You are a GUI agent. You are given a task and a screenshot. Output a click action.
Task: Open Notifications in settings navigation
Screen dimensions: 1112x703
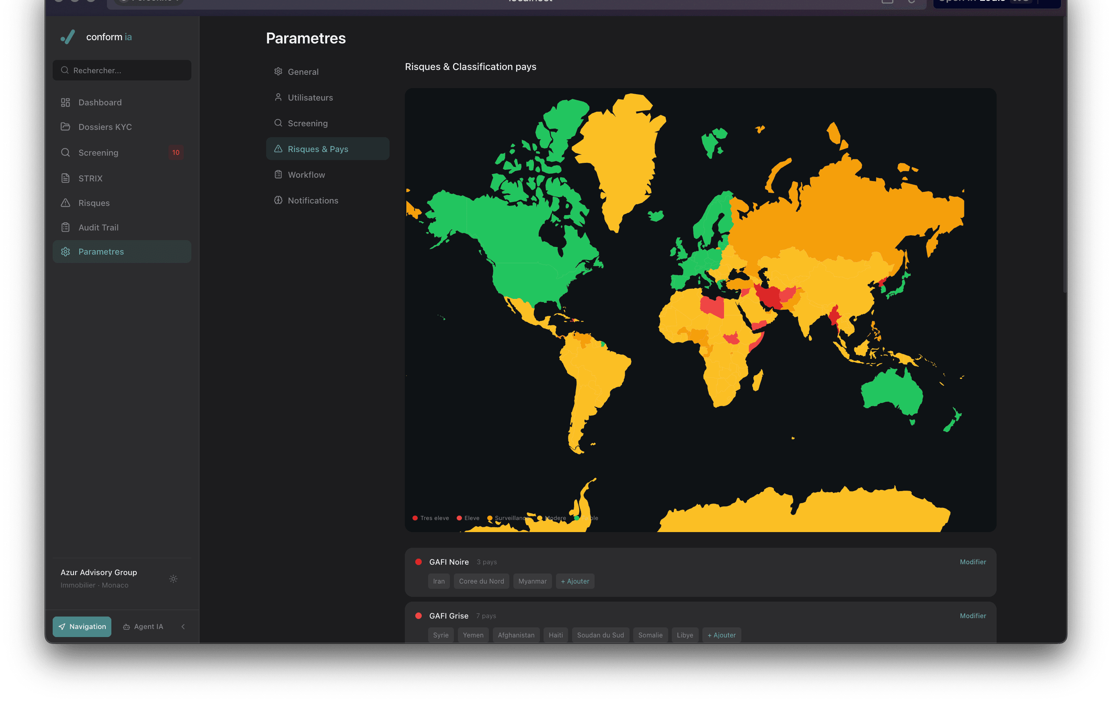(313, 200)
